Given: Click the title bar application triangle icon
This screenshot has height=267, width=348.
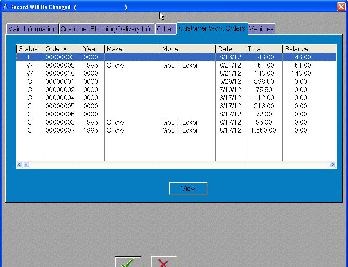Looking at the screenshot, I should (x=5, y=7).
